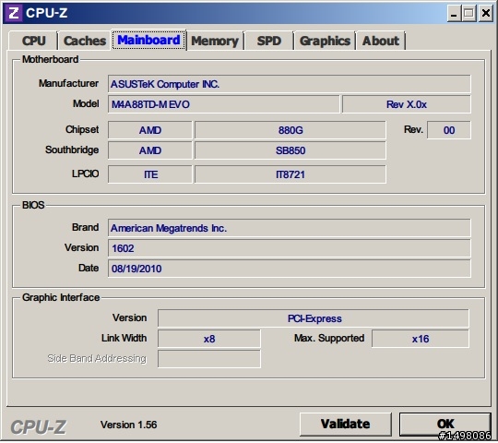Click the Southbridge label
498x443 pixels.
(72, 150)
